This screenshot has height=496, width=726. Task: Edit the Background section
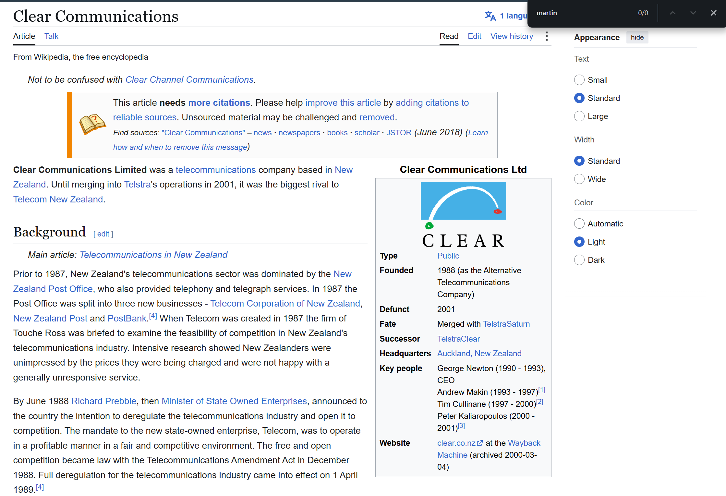[103, 234]
